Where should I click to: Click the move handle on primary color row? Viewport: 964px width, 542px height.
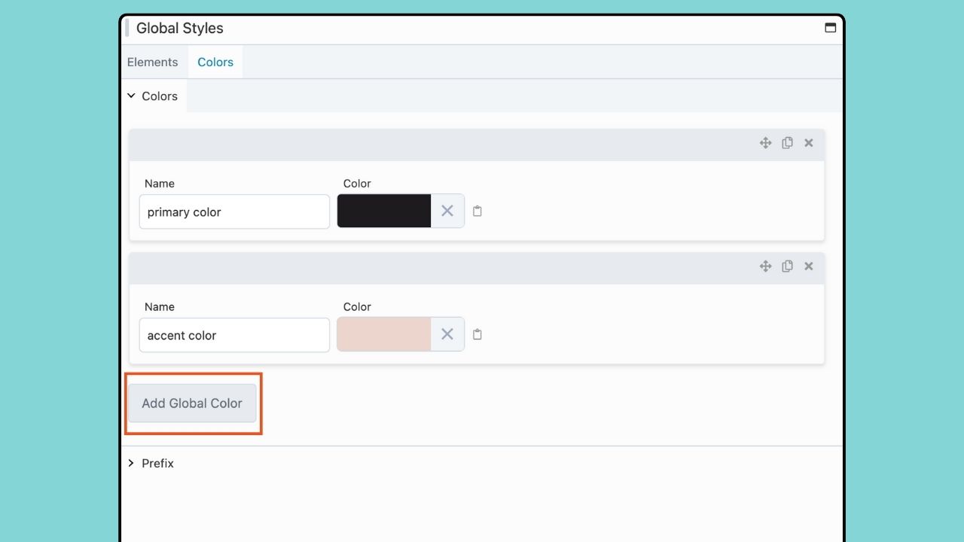pyautogui.click(x=765, y=143)
